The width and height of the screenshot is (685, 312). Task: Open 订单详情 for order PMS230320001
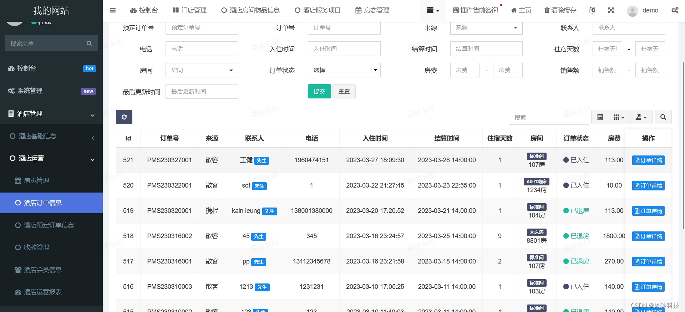(x=648, y=211)
